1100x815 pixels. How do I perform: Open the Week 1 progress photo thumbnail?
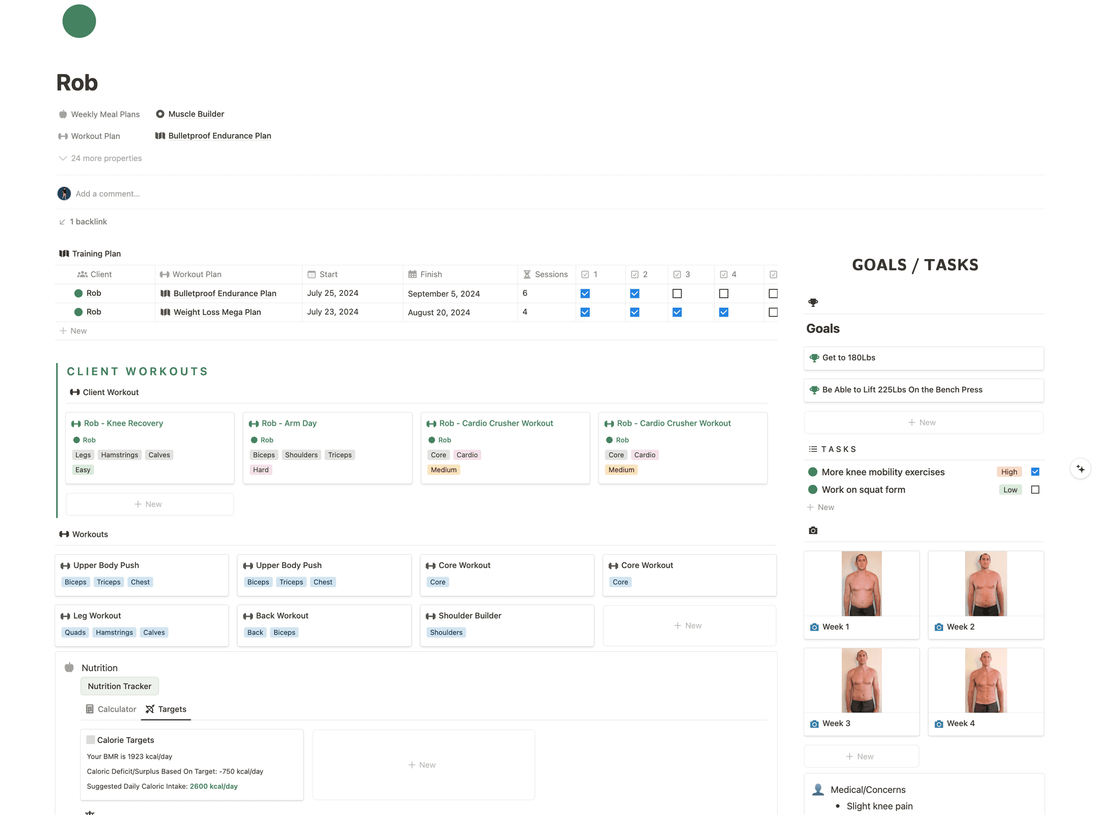[x=861, y=584]
